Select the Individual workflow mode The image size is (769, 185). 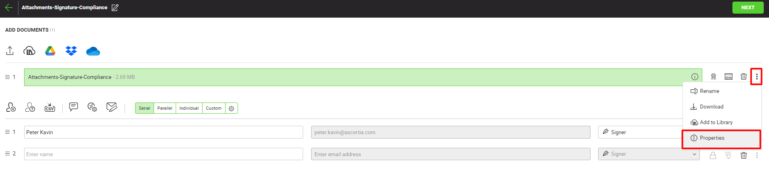189,108
